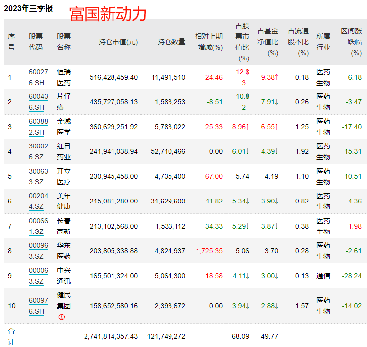Click stock value ratio 8.96↑
This screenshot has width=367, height=347.
241,127
